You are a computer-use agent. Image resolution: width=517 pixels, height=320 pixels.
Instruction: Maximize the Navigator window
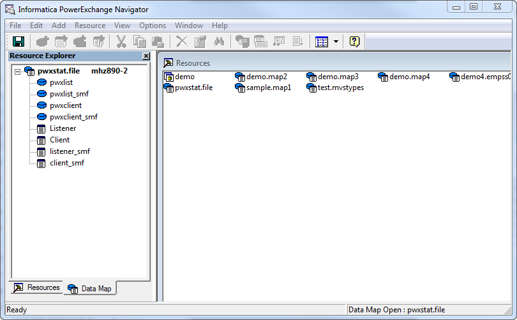click(474, 6)
